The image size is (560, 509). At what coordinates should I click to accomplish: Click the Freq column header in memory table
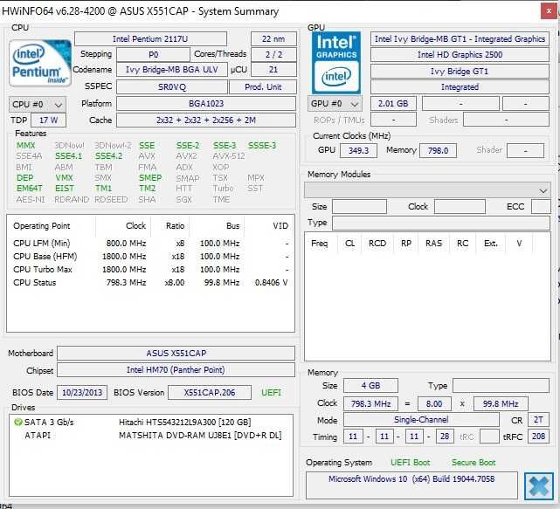[x=319, y=244]
